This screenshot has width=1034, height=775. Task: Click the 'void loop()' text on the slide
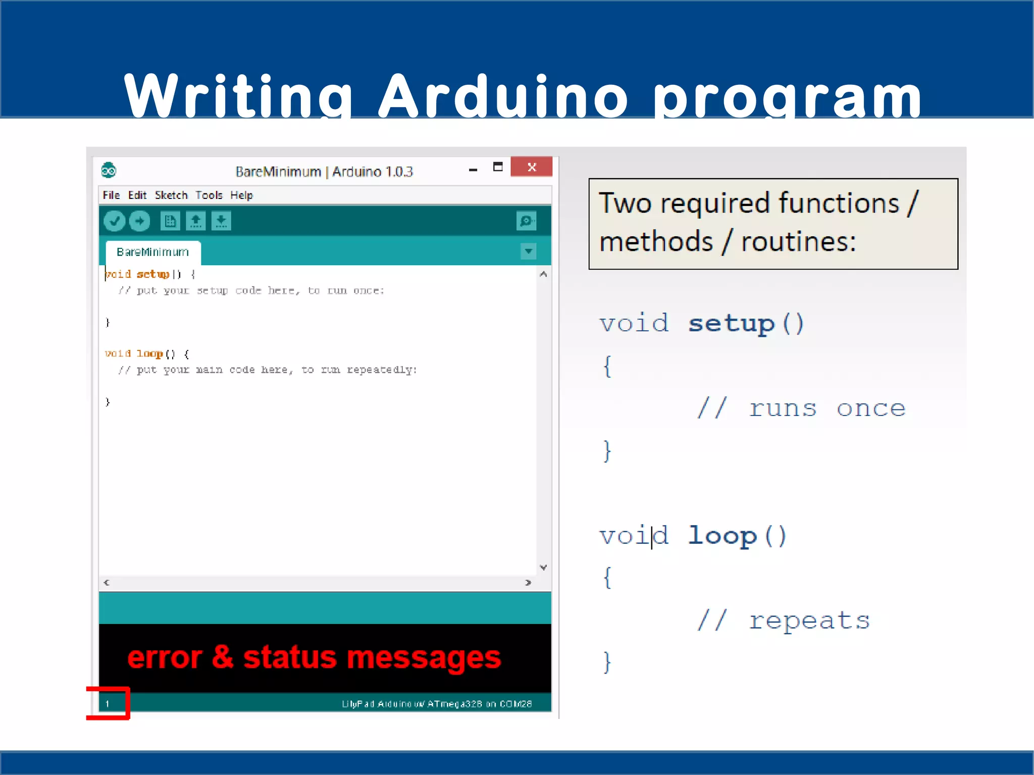pyautogui.click(x=693, y=536)
